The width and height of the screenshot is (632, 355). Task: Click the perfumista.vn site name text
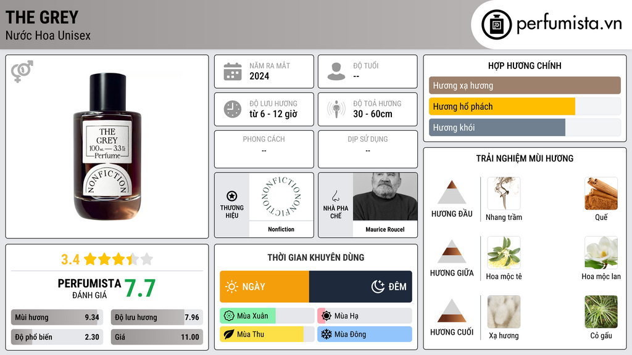click(569, 24)
